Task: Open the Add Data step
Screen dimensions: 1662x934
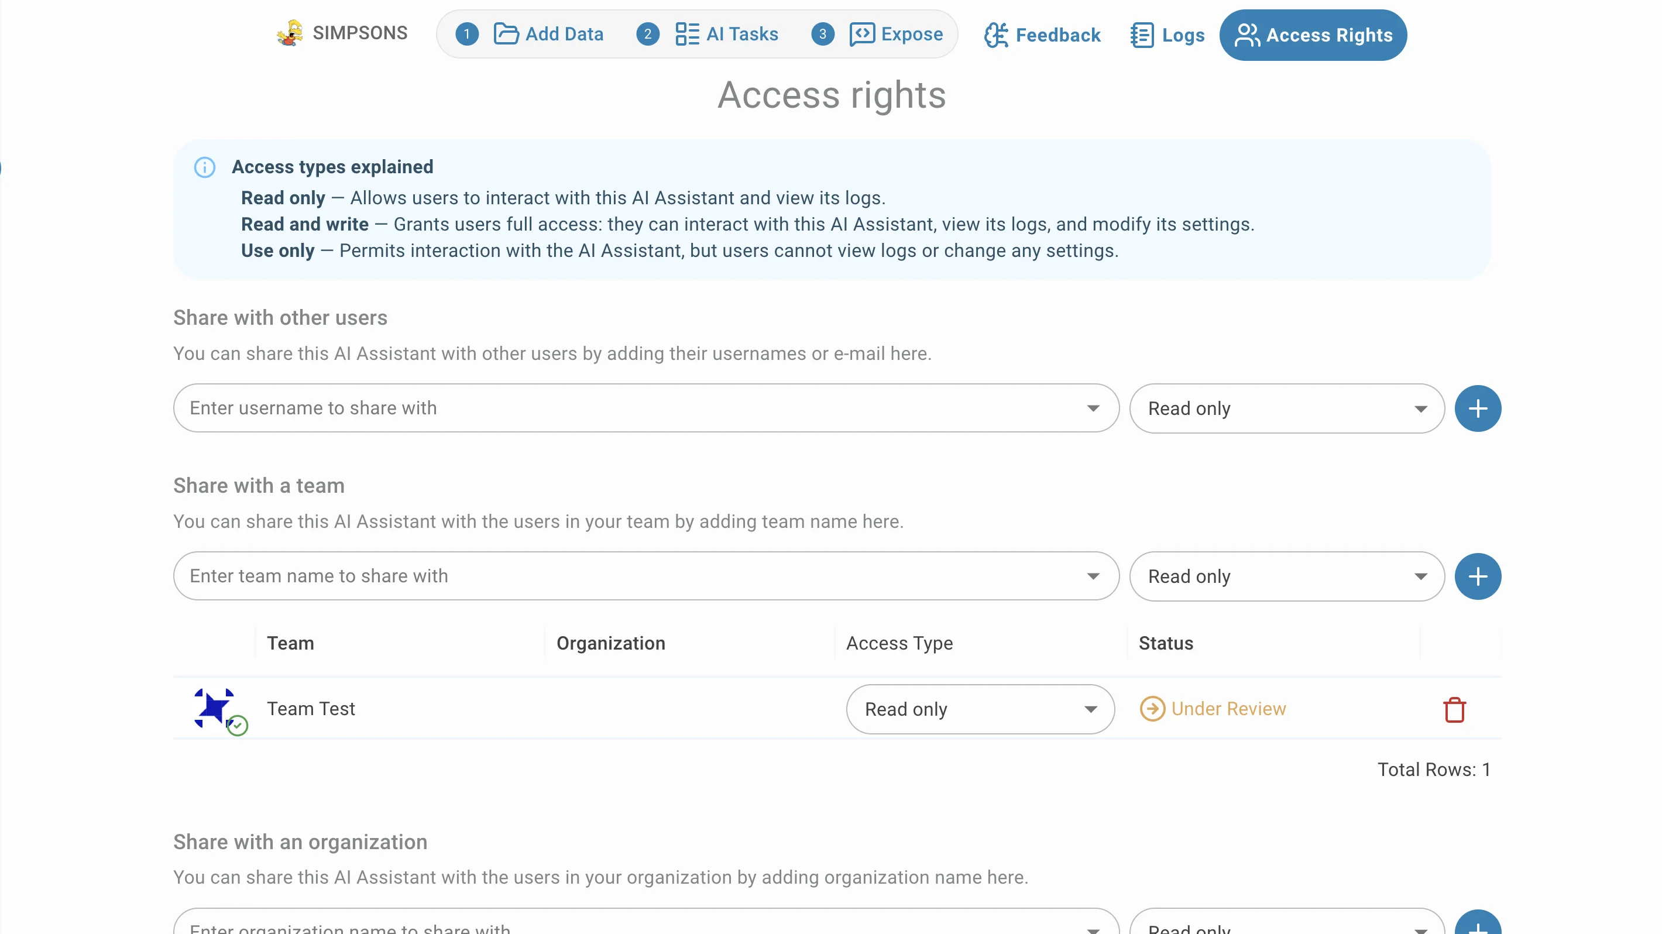Action: [548, 33]
